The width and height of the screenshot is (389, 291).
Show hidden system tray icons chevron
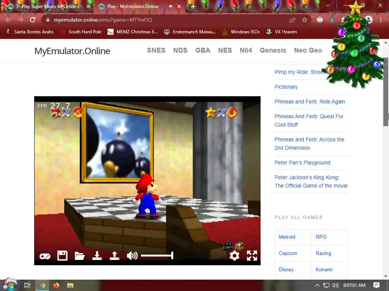317,285
